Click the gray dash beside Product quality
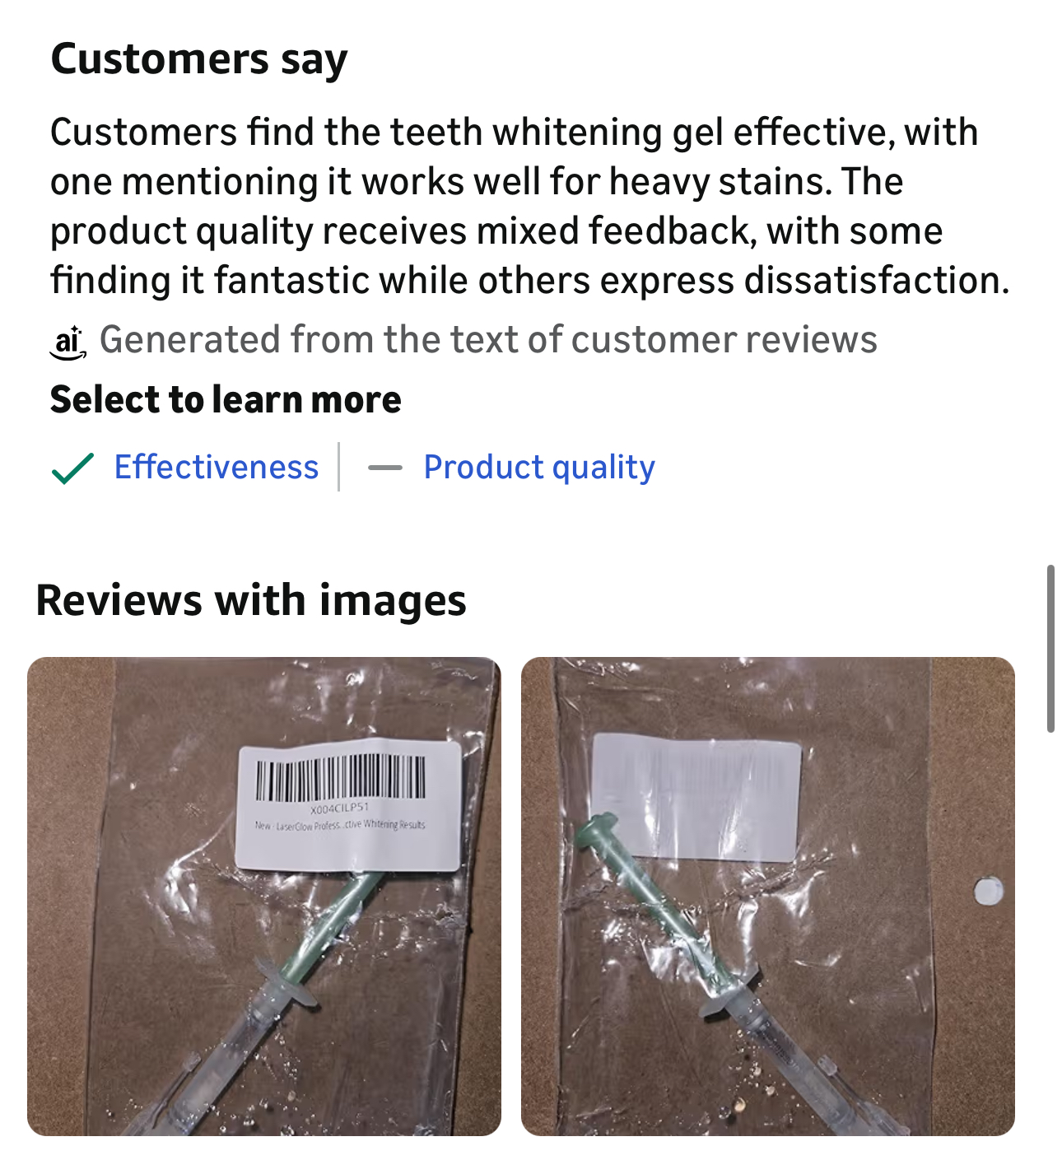The image size is (1062, 1174). tap(384, 468)
